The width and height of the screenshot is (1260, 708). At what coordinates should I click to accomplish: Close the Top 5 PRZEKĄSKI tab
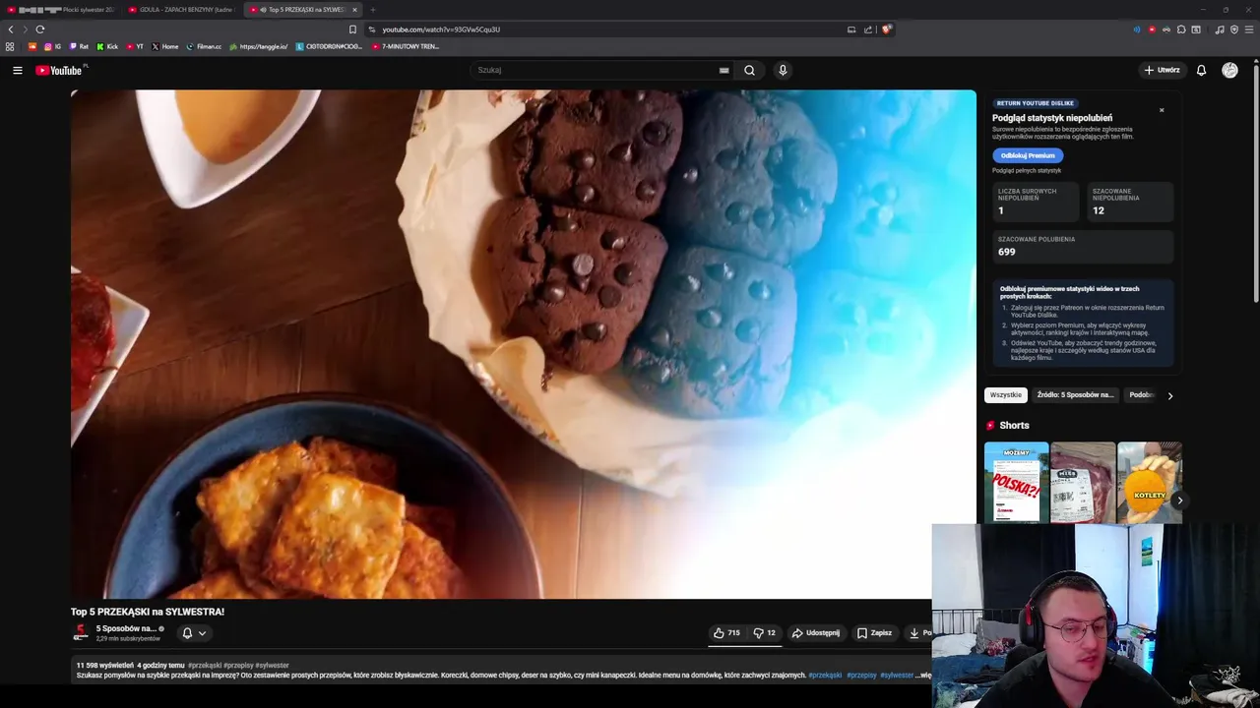click(x=354, y=10)
